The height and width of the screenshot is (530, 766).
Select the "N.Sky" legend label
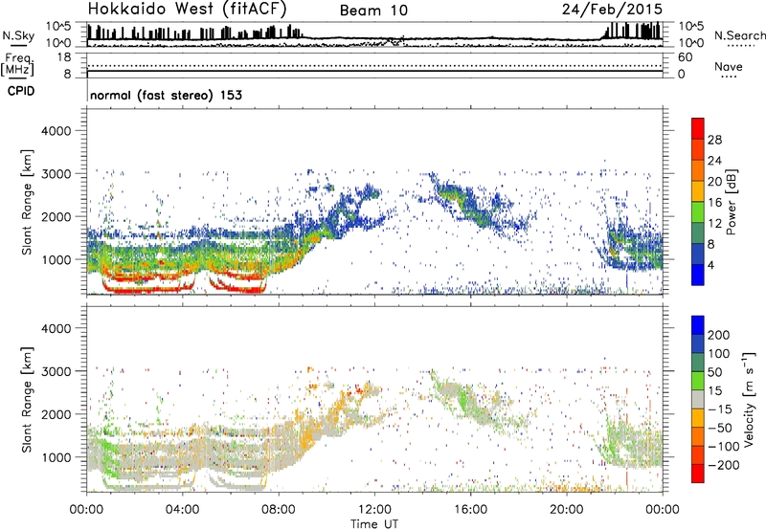(x=18, y=35)
